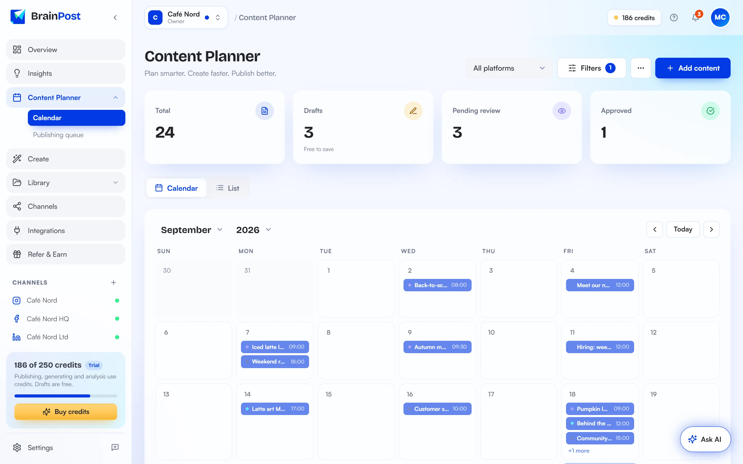Screen dimensions: 743x464
Task: Select the Café Nord Ltd LinkedIn channel
Action: click(66, 337)
